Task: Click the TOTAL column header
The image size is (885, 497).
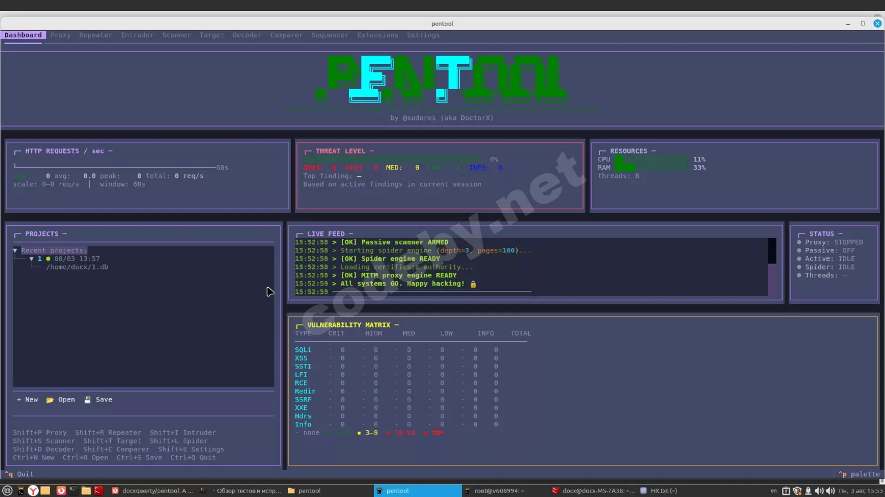Action: pyautogui.click(x=520, y=334)
